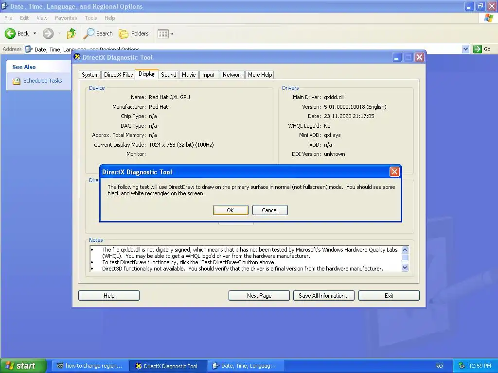Click the Back arrow icon in Explorer toolbar
The image size is (498, 373).
10,34
